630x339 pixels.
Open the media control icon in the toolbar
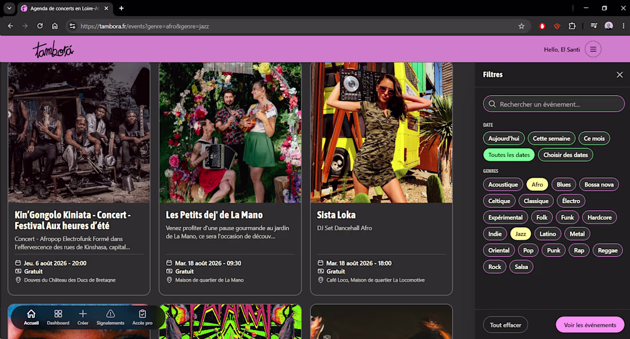point(594,26)
